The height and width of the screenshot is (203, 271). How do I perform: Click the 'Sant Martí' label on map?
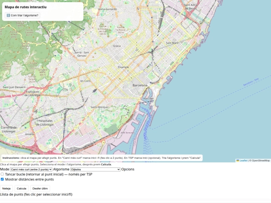coord(172,43)
